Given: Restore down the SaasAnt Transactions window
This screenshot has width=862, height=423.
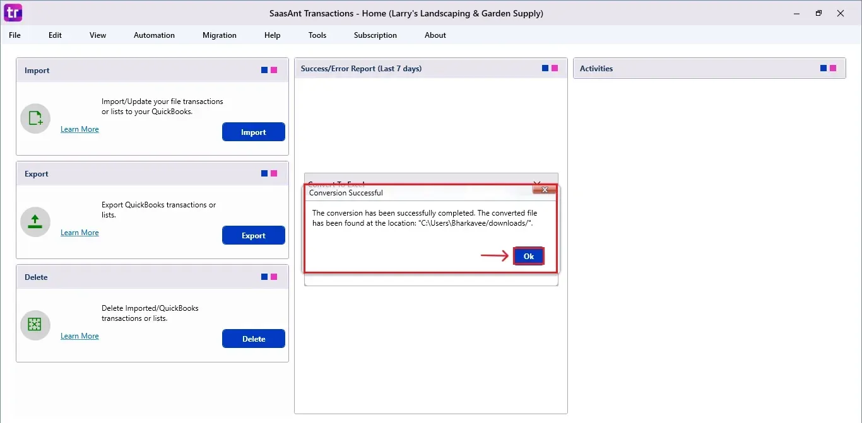Looking at the screenshot, I should click(x=818, y=13).
